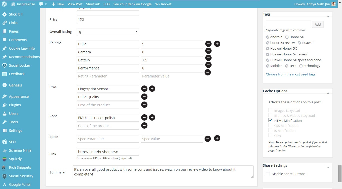This screenshot has width=342, height=189.
Task: Click the Add tag button
Action: (x=317, y=24)
